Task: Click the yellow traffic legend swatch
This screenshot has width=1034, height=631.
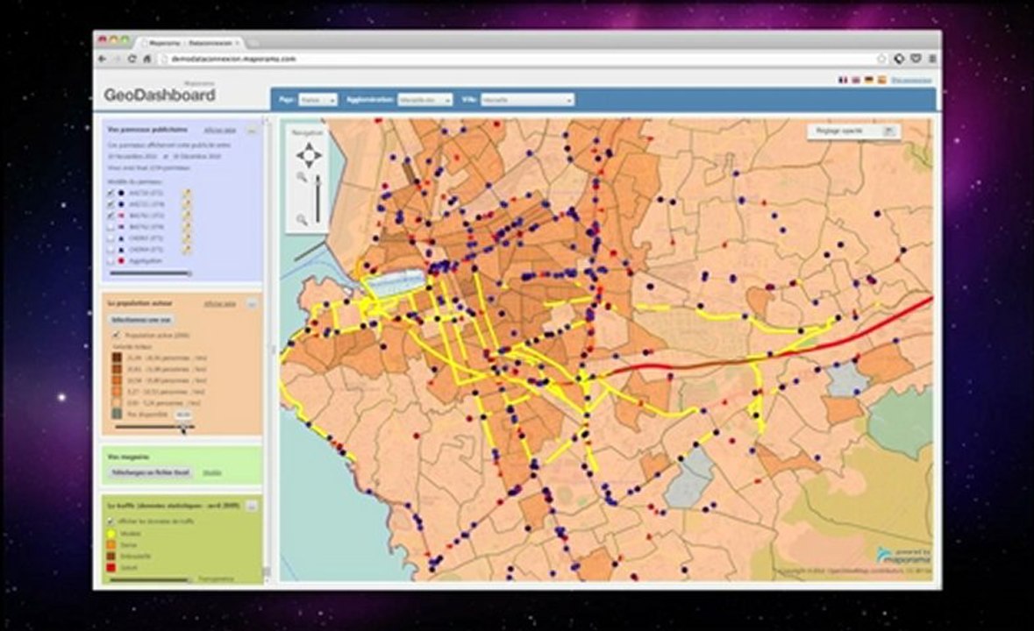Action: (111, 534)
